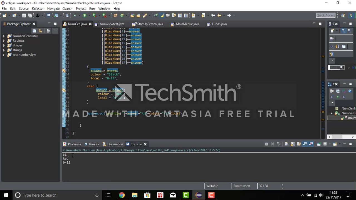Click the New Java Class icon
The image size is (356, 200).
point(122,15)
